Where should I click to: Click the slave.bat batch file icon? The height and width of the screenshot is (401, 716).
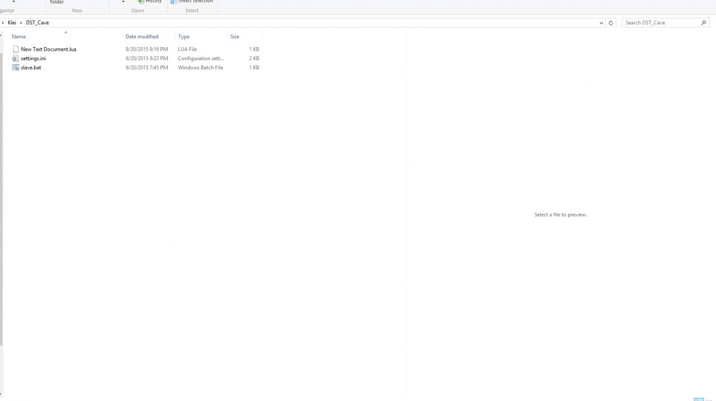(x=16, y=67)
